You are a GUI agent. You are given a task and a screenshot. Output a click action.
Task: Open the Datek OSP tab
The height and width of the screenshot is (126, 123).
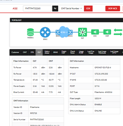coord(64,52)
